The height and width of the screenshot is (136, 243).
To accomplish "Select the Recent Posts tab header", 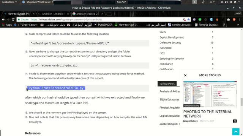I will [167, 84].
